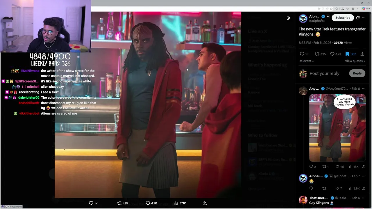Click the browser profile avatar icon
The image size is (372, 209).
(353, 9)
